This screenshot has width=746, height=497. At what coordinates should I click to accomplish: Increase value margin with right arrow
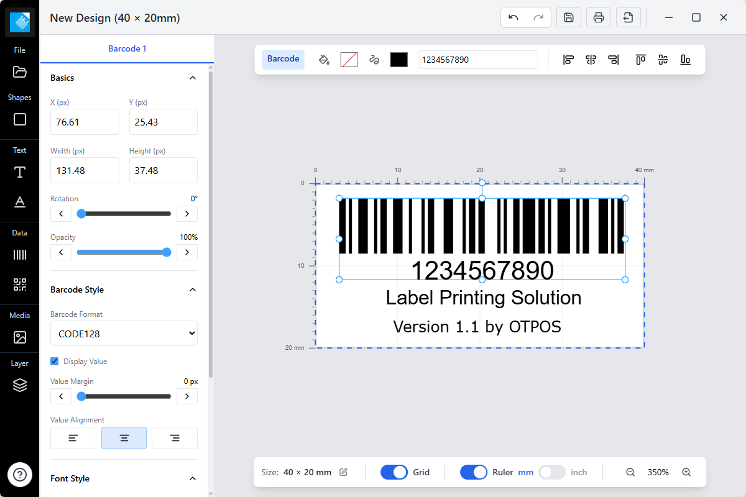click(187, 396)
